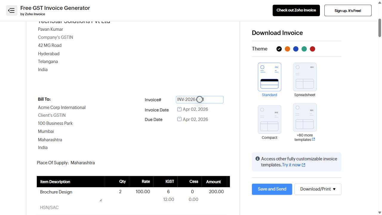Select the red theme swatch
The image size is (382, 215).
pyautogui.click(x=312, y=49)
